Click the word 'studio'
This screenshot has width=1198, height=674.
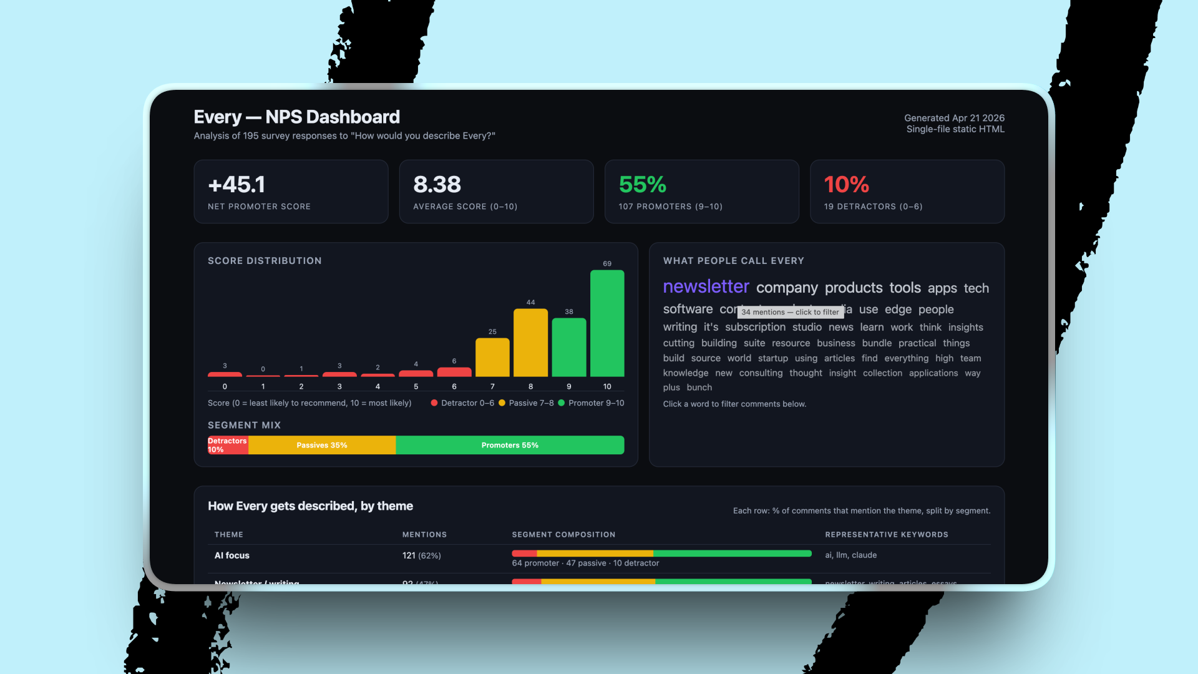(807, 327)
